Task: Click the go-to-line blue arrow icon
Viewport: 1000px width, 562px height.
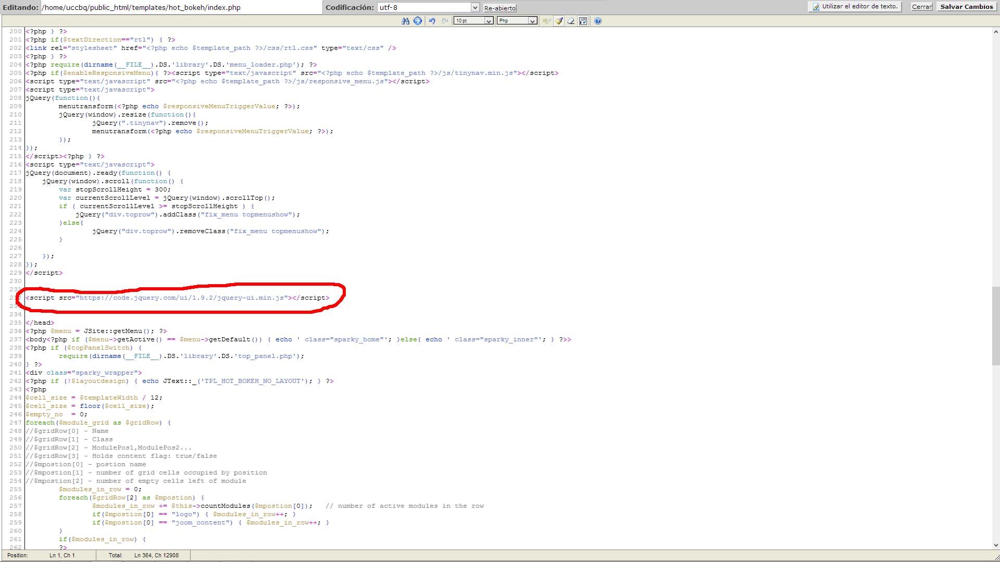Action: click(x=418, y=21)
